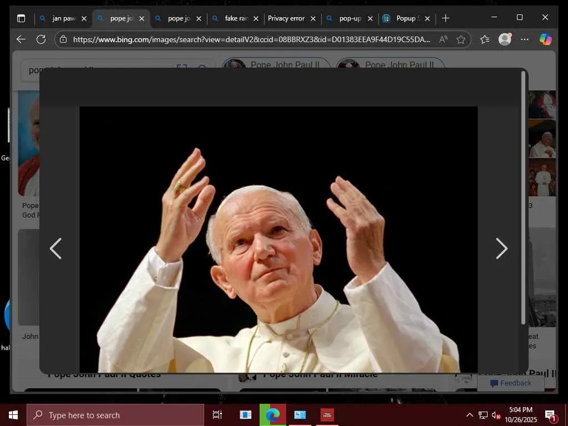Open the notification center
The width and height of the screenshot is (568, 426).
point(551,415)
